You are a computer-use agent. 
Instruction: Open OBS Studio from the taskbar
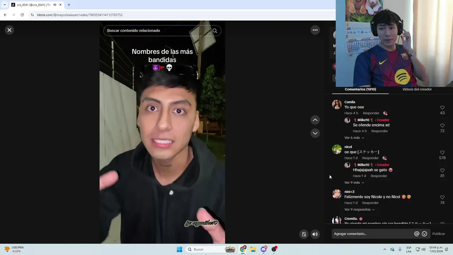(274, 249)
